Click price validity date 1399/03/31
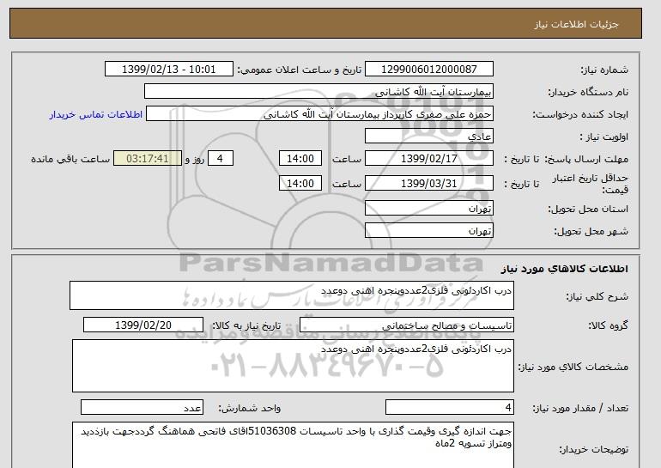The width and height of the screenshot is (661, 468). click(x=428, y=184)
